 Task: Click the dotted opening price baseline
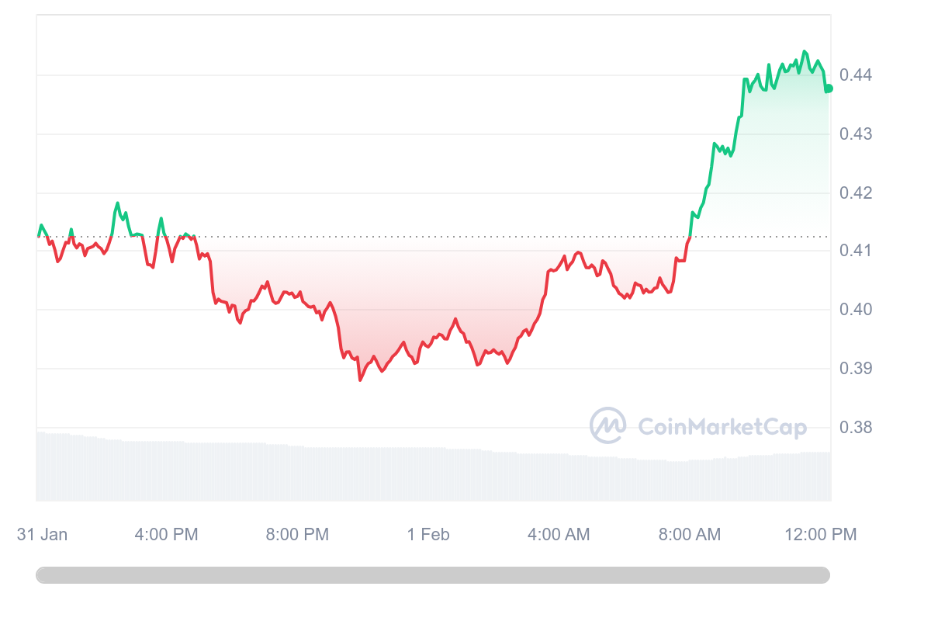pos(433,237)
